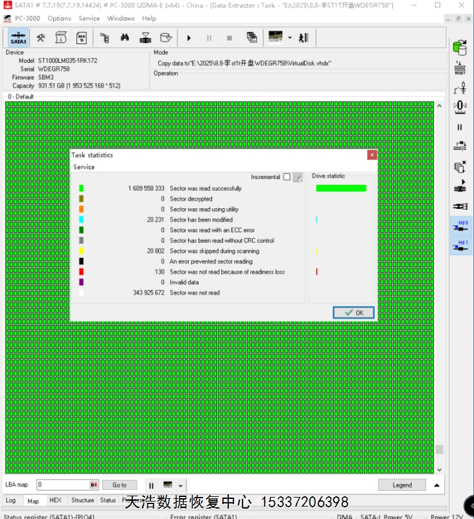Open the map view dropdown arrow in toolbar
Viewport: 474px width, 519px height.
(289, 38)
